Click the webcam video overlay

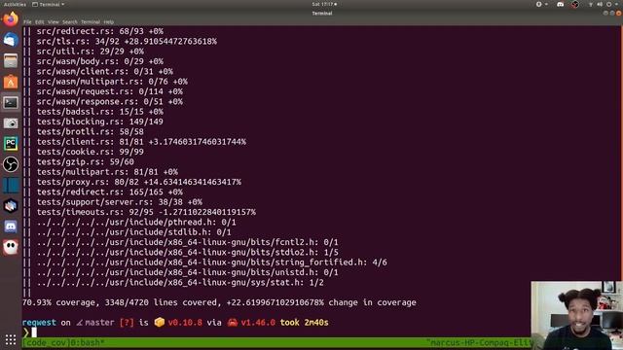[576, 315]
